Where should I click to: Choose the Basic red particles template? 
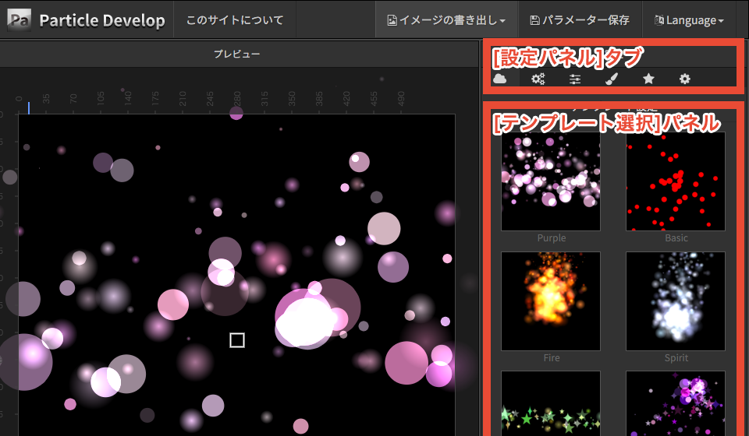coord(676,183)
